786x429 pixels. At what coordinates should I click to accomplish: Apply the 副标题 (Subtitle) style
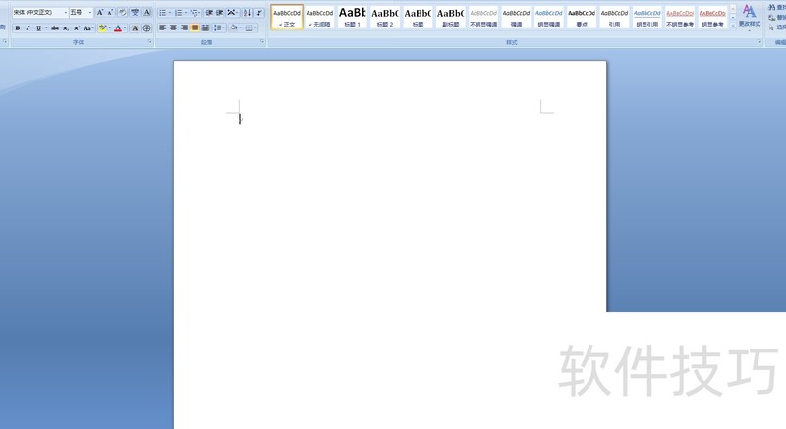coord(450,17)
